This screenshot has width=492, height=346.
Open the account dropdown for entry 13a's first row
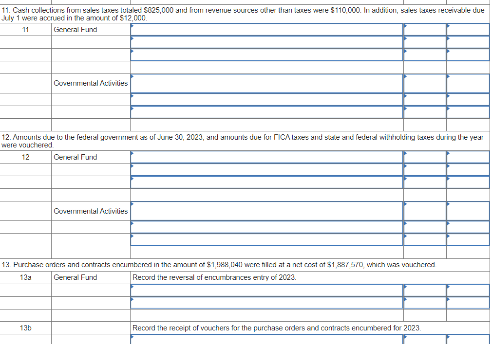click(265, 290)
